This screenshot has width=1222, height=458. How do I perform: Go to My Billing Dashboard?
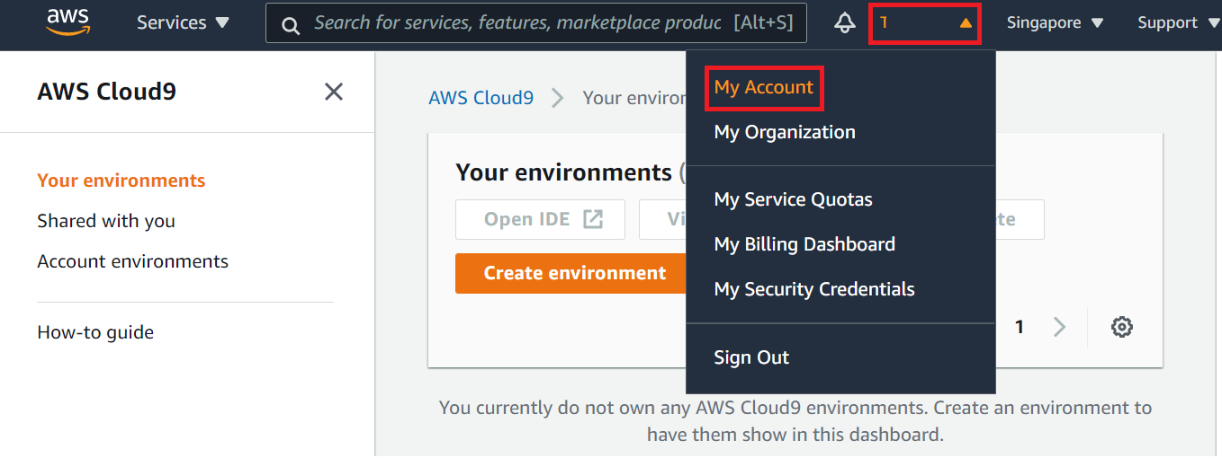(804, 244)
